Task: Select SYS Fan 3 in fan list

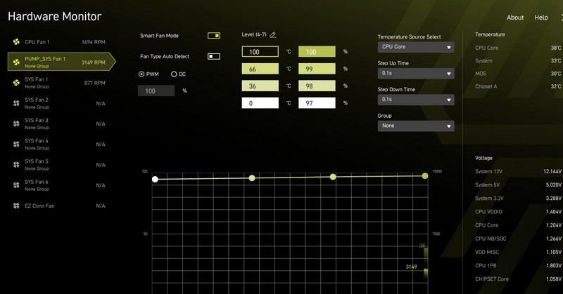Action: point(59,123)
